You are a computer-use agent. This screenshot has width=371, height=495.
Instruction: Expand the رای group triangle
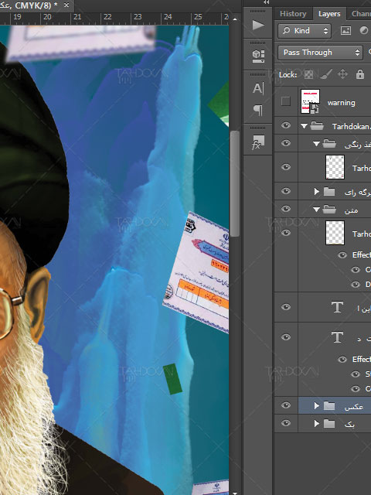[x=317, y=191]
